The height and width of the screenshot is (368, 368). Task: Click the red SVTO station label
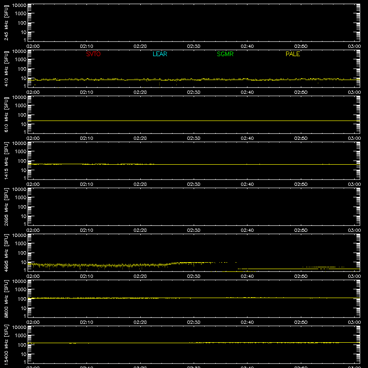pos(93,54)
